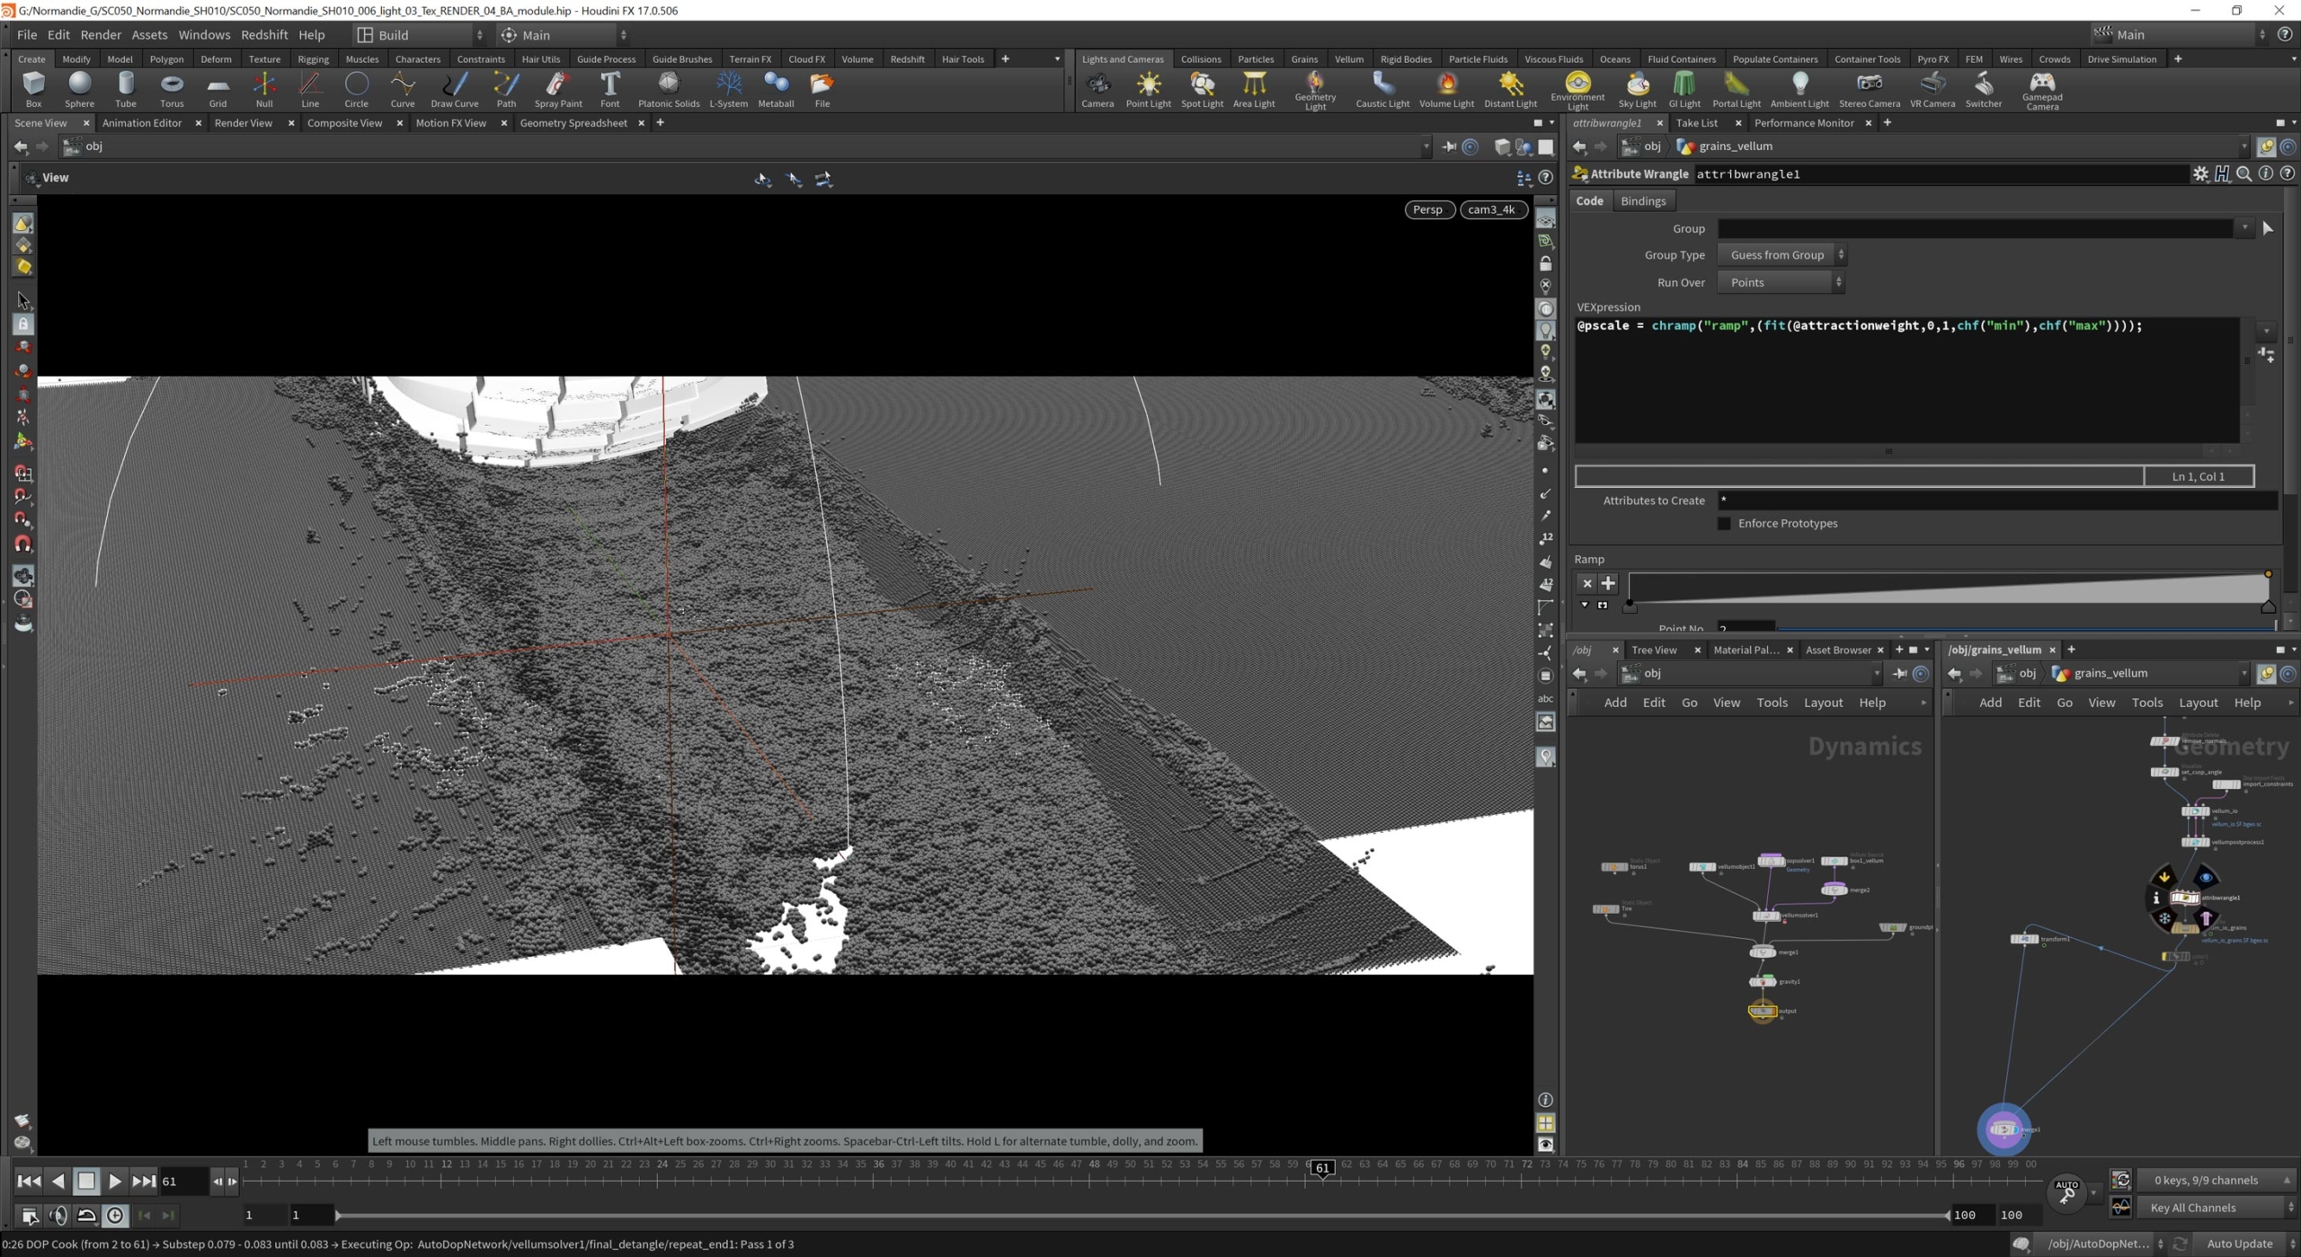Image resolution: width=2301 pixels, height=1257 pixels.
Task: Toggle viewport lock camera icon
Action: pos(1545,264)
